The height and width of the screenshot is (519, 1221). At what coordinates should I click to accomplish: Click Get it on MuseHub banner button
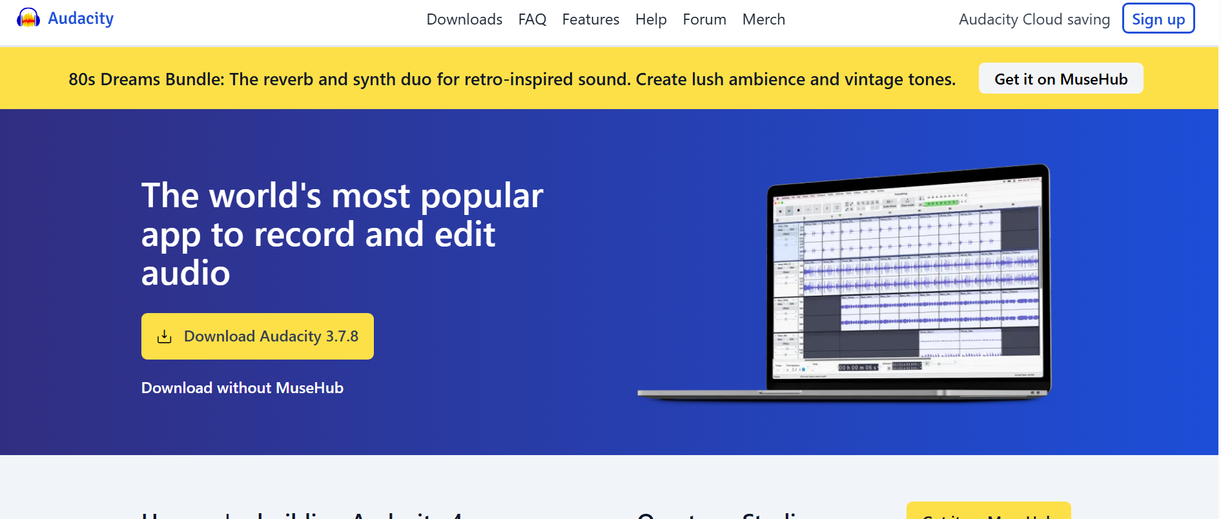click(1061, 79)
